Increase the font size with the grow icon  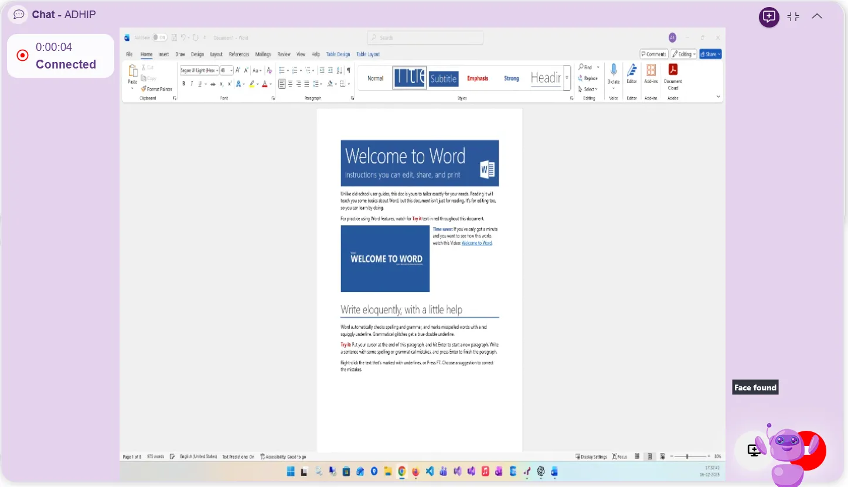click(238, 70)
